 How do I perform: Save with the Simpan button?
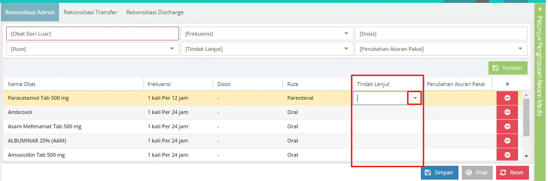pos(439,172)
